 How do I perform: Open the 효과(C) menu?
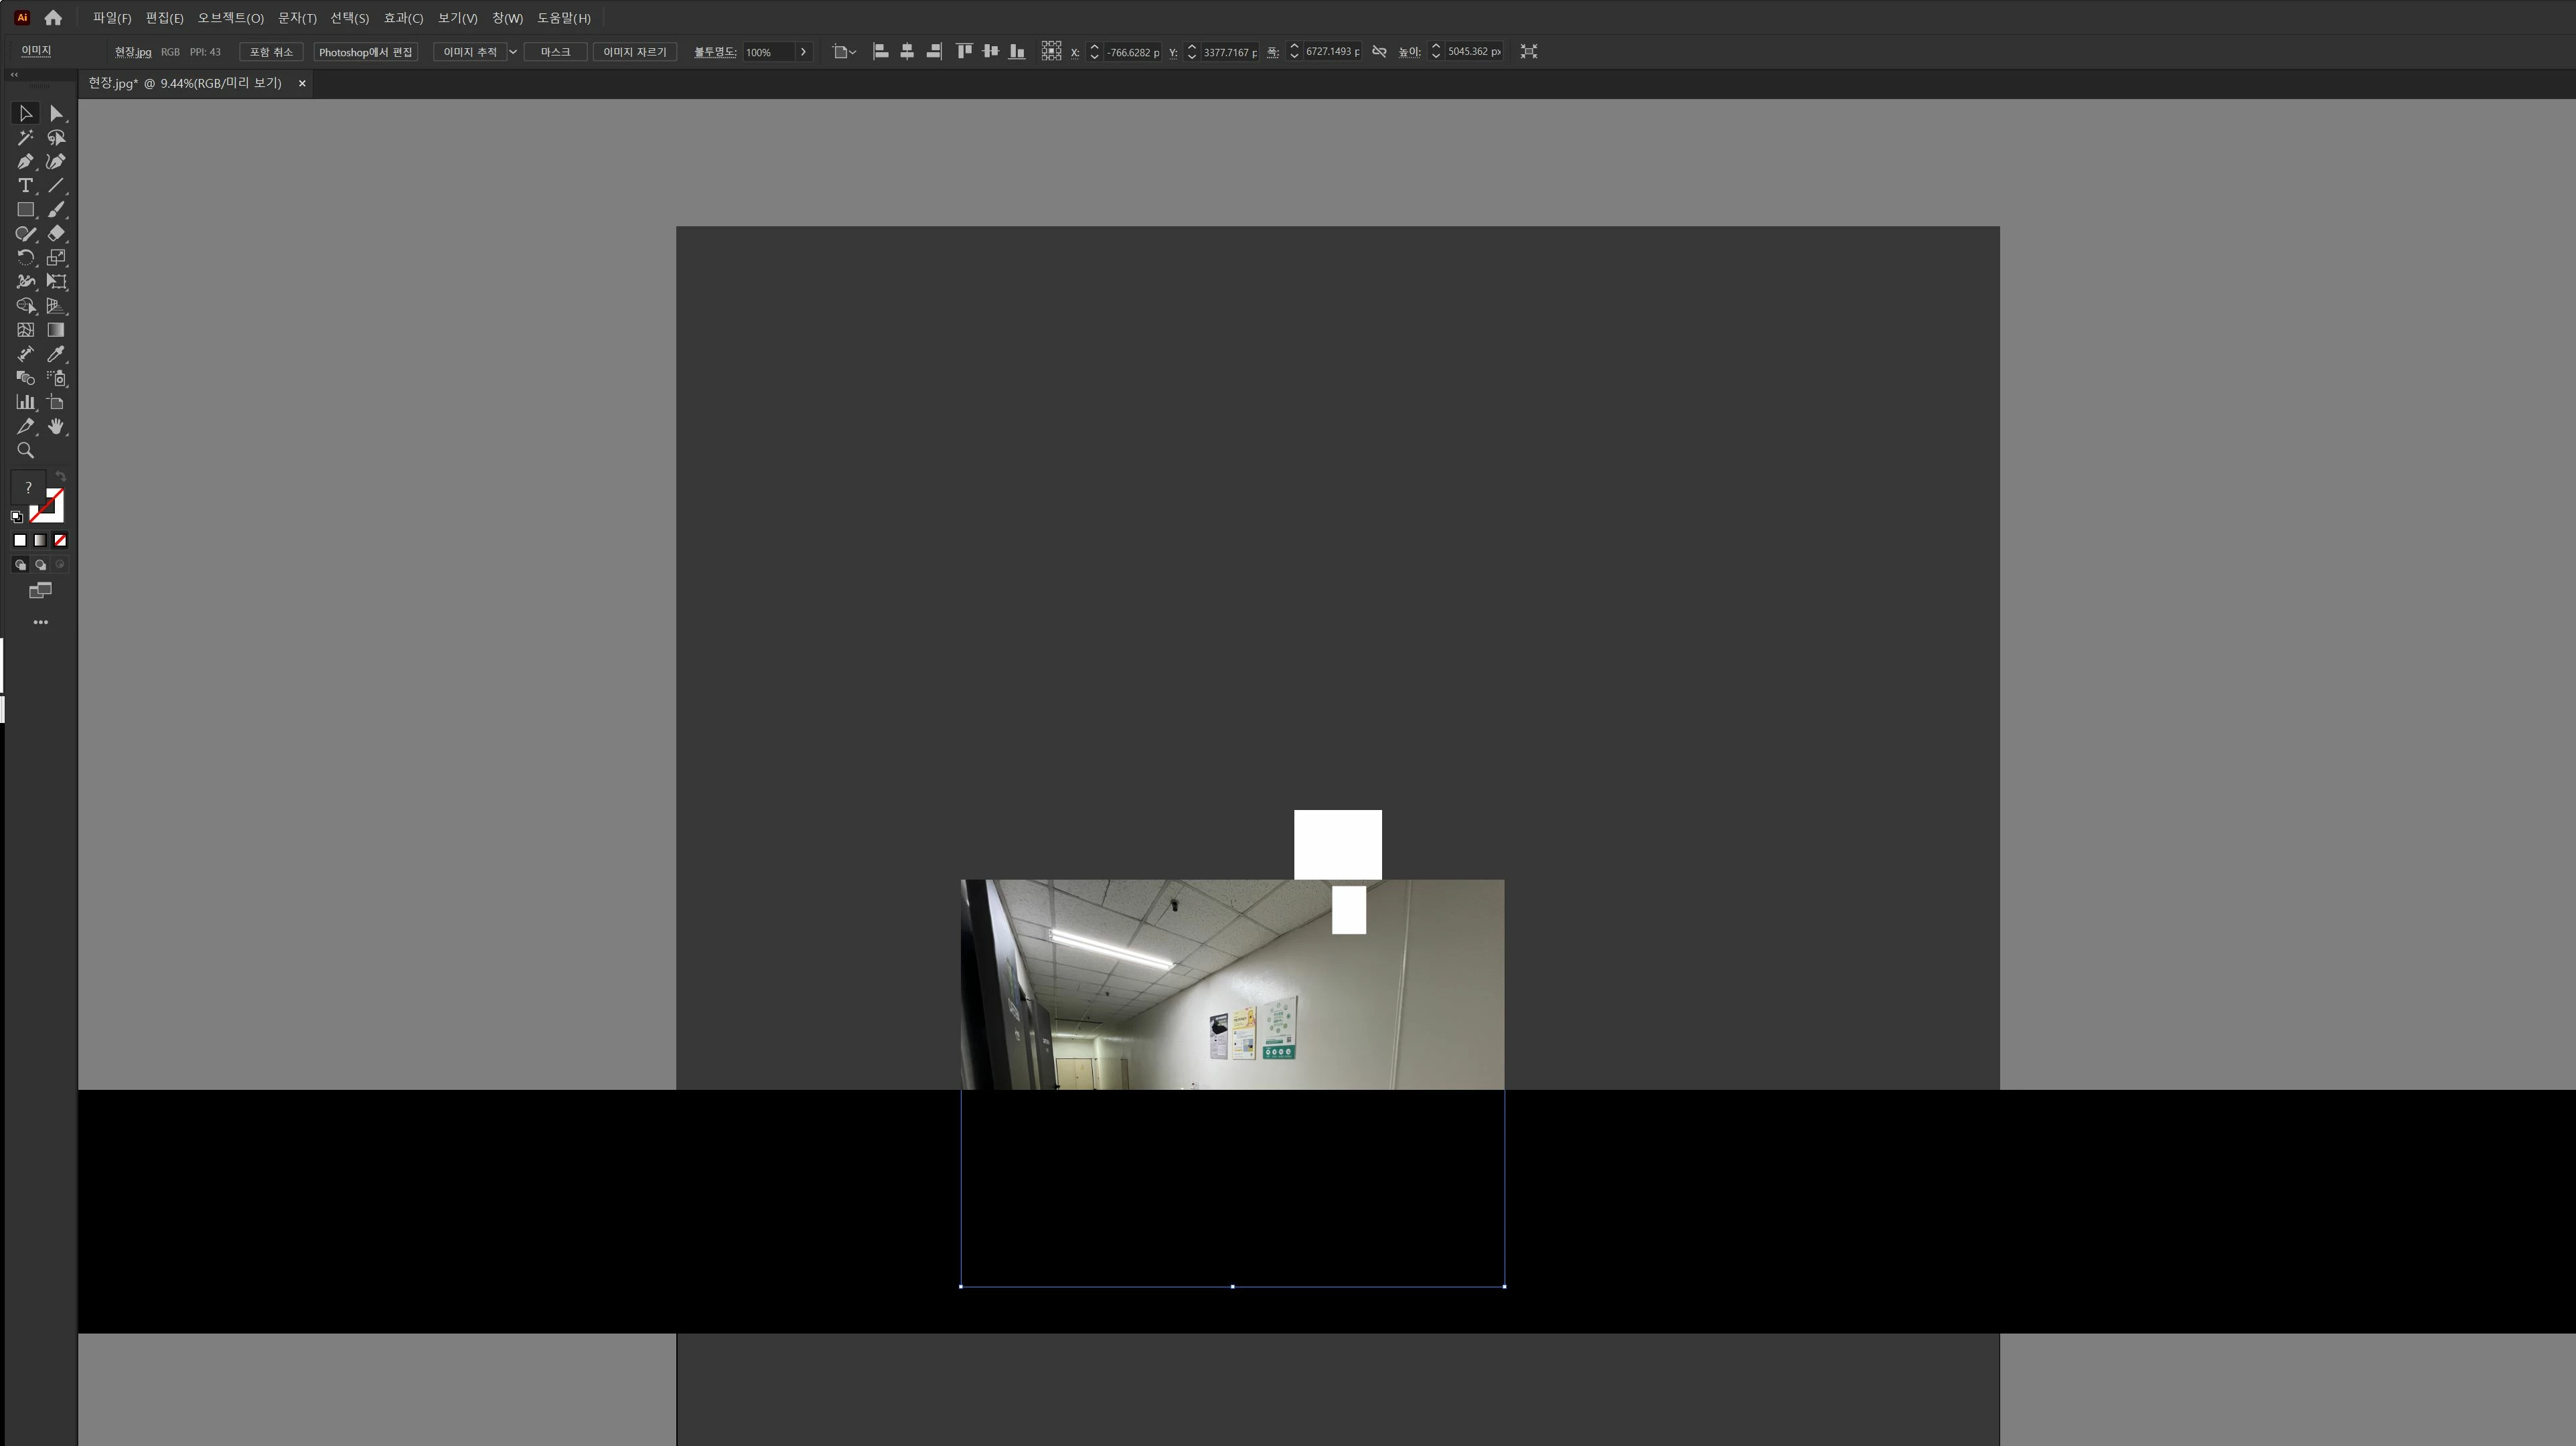tap(403, 18)
